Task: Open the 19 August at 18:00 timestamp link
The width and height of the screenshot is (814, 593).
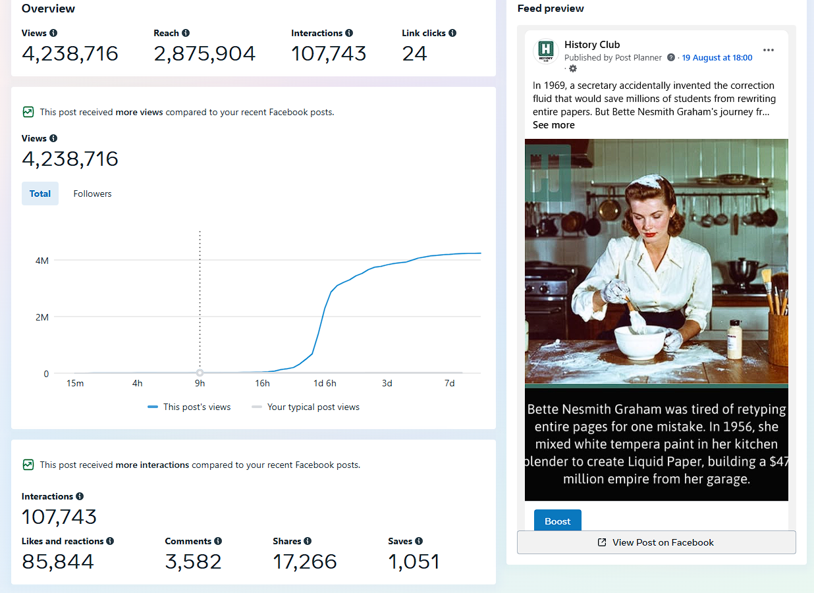Action: click(717, 58)
